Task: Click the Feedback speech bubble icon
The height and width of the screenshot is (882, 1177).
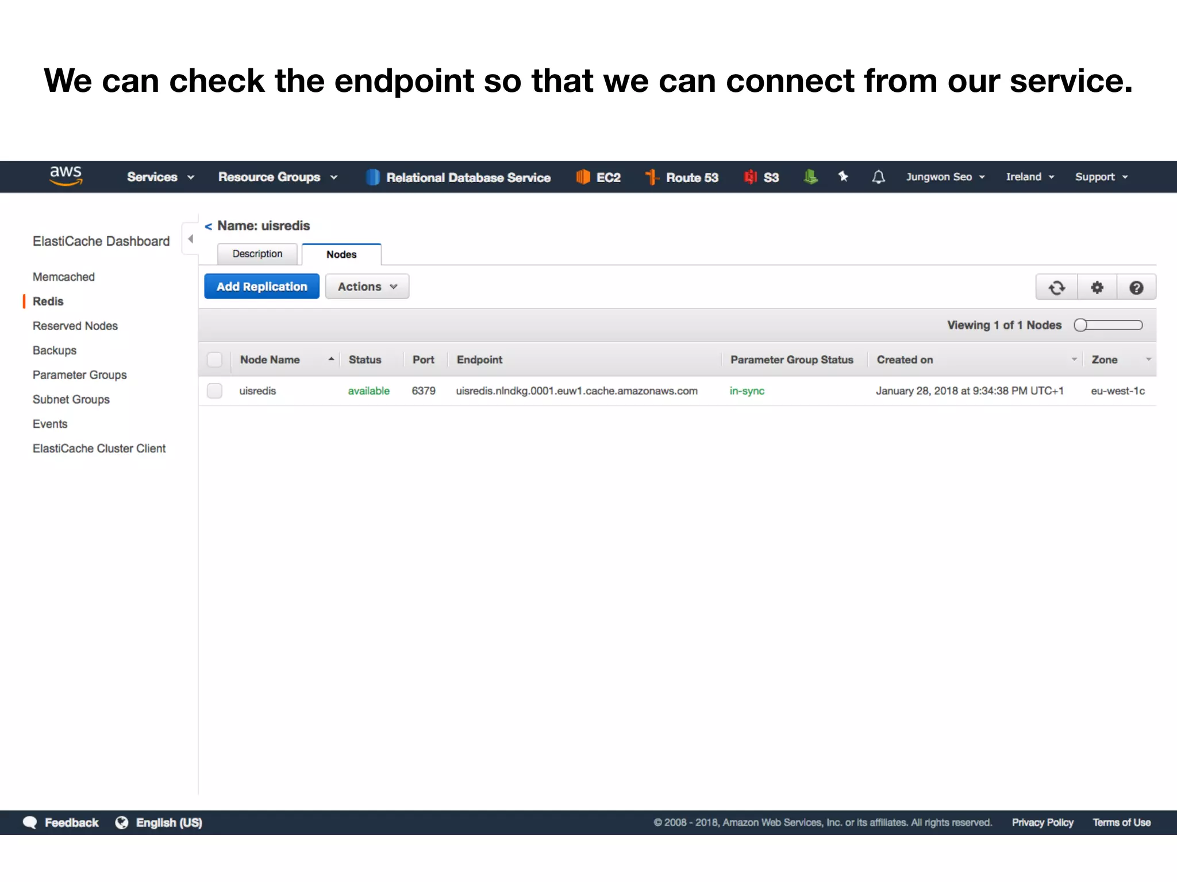Action: tap(30, 822)
